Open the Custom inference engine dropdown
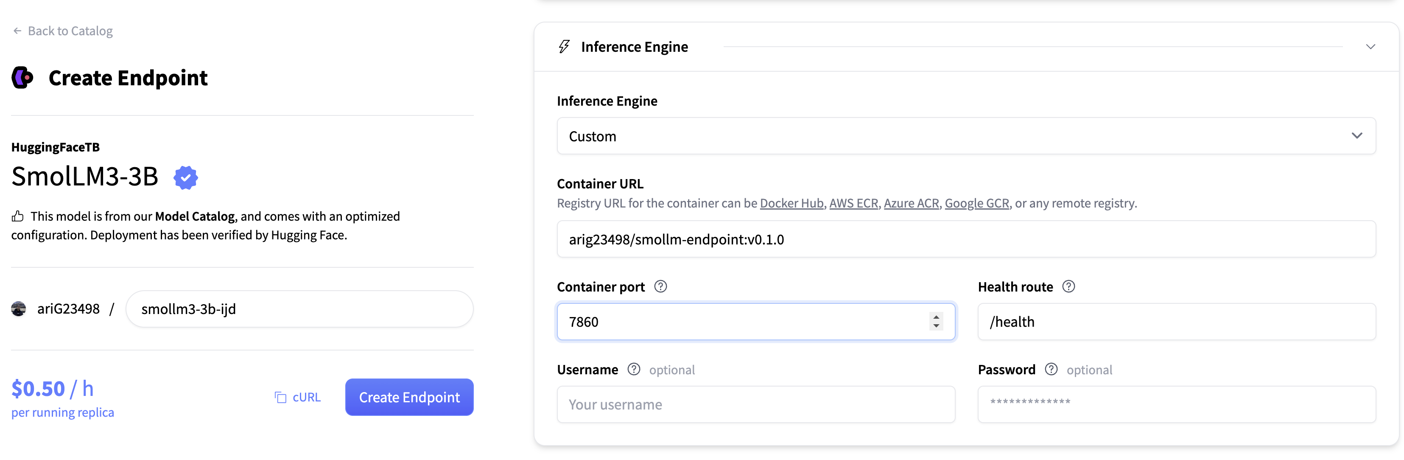 965,136
